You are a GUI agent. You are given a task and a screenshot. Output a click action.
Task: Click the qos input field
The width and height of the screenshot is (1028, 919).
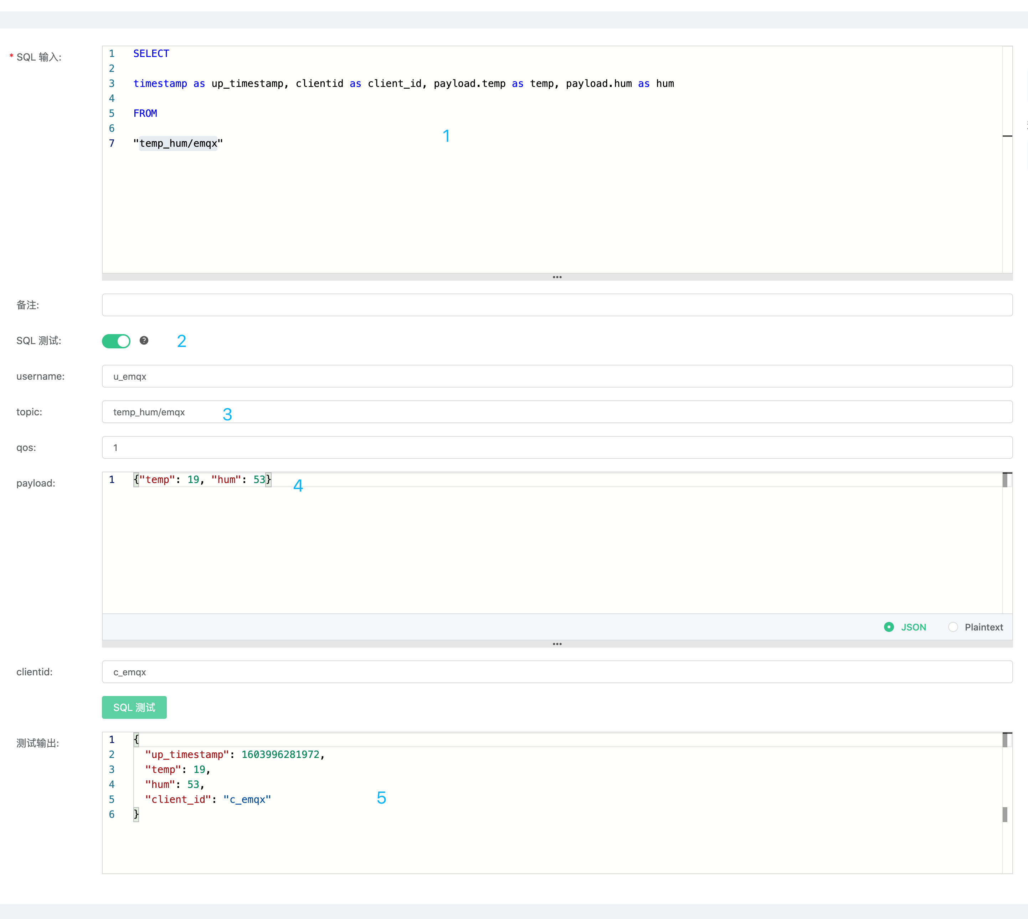pos(557,447)
